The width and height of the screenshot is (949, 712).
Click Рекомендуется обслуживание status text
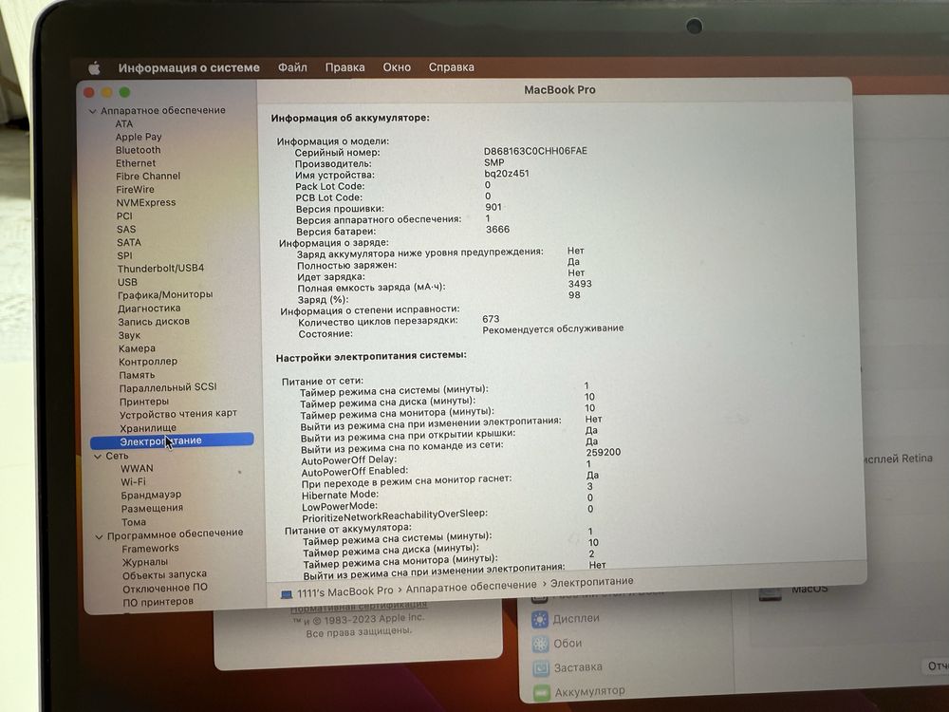pyautogui.click(x=552, y=328)
